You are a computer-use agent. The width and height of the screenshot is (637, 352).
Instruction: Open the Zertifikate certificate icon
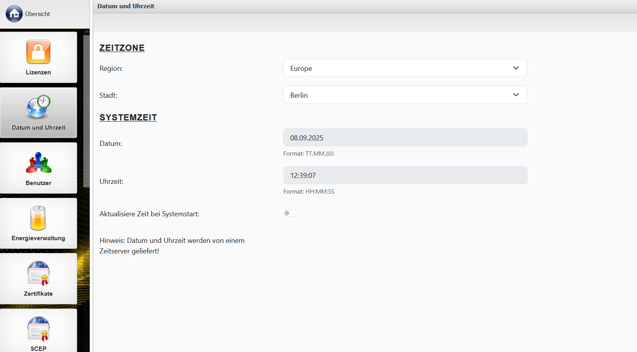(x=38, y=273)
